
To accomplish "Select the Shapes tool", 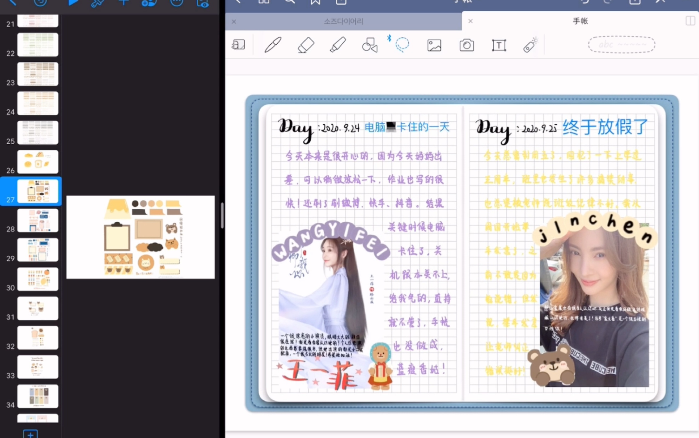I will 370,45.
